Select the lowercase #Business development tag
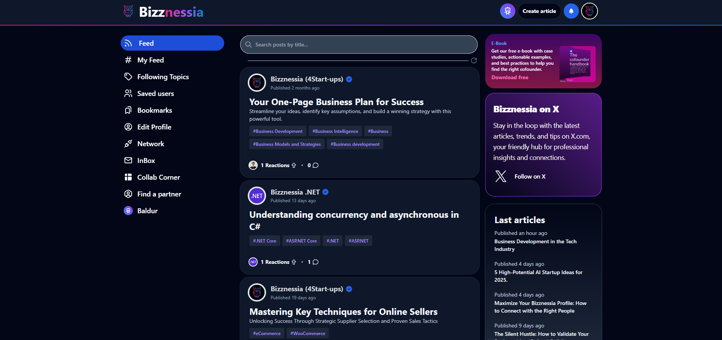Image resolution: width=722 pixels, height=340 pixels. (x=355, y=144)
